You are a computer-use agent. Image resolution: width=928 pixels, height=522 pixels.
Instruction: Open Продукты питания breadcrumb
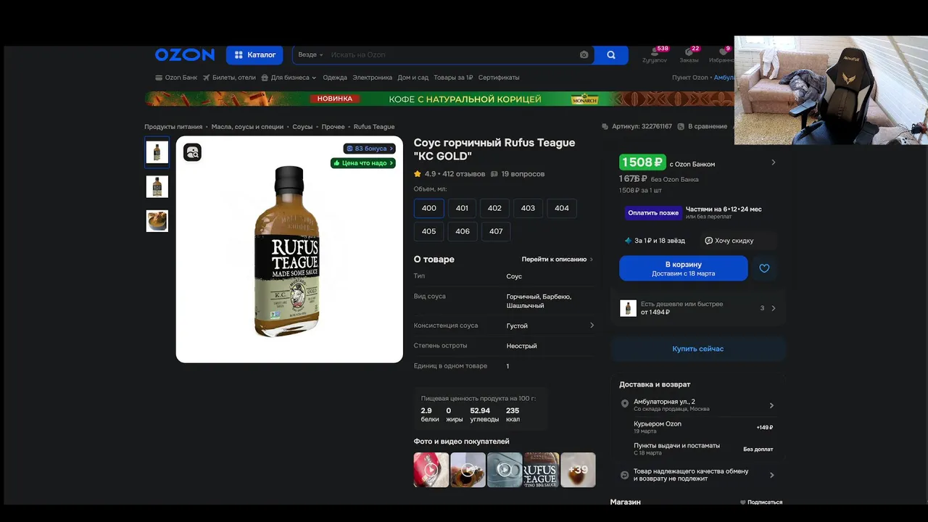coord(173,127)
